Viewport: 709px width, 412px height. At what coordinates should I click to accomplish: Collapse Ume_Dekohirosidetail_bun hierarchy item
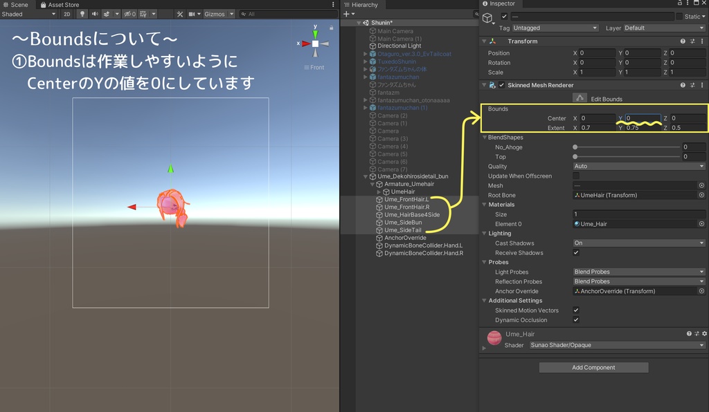point(366,176)
